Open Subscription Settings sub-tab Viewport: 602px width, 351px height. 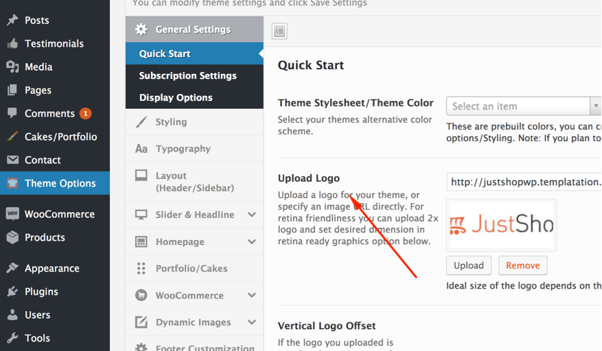[x=187, y=75]
